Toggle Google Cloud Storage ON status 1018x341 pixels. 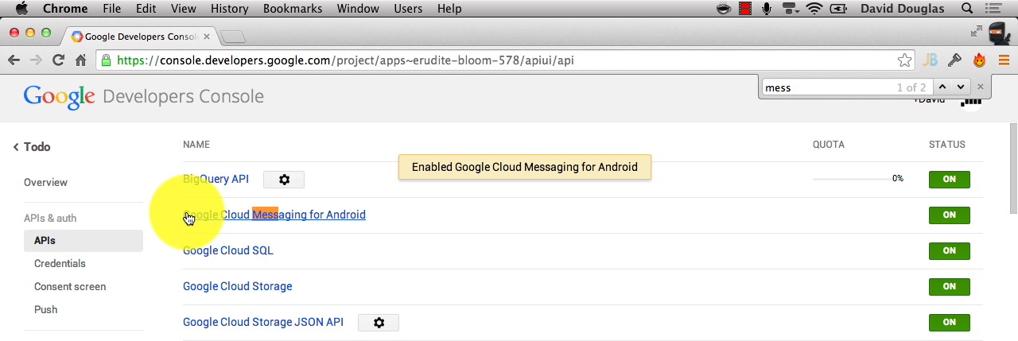pyautogui.click(x=950, y=287)
